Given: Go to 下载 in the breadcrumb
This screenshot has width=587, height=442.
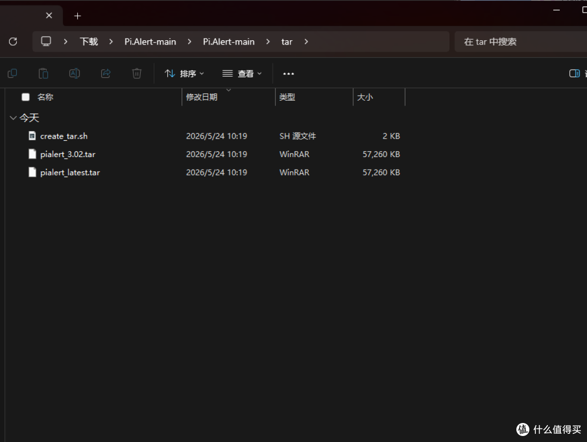Looking at the screenshot, I should pyautogui.click(x=89, y=41).
